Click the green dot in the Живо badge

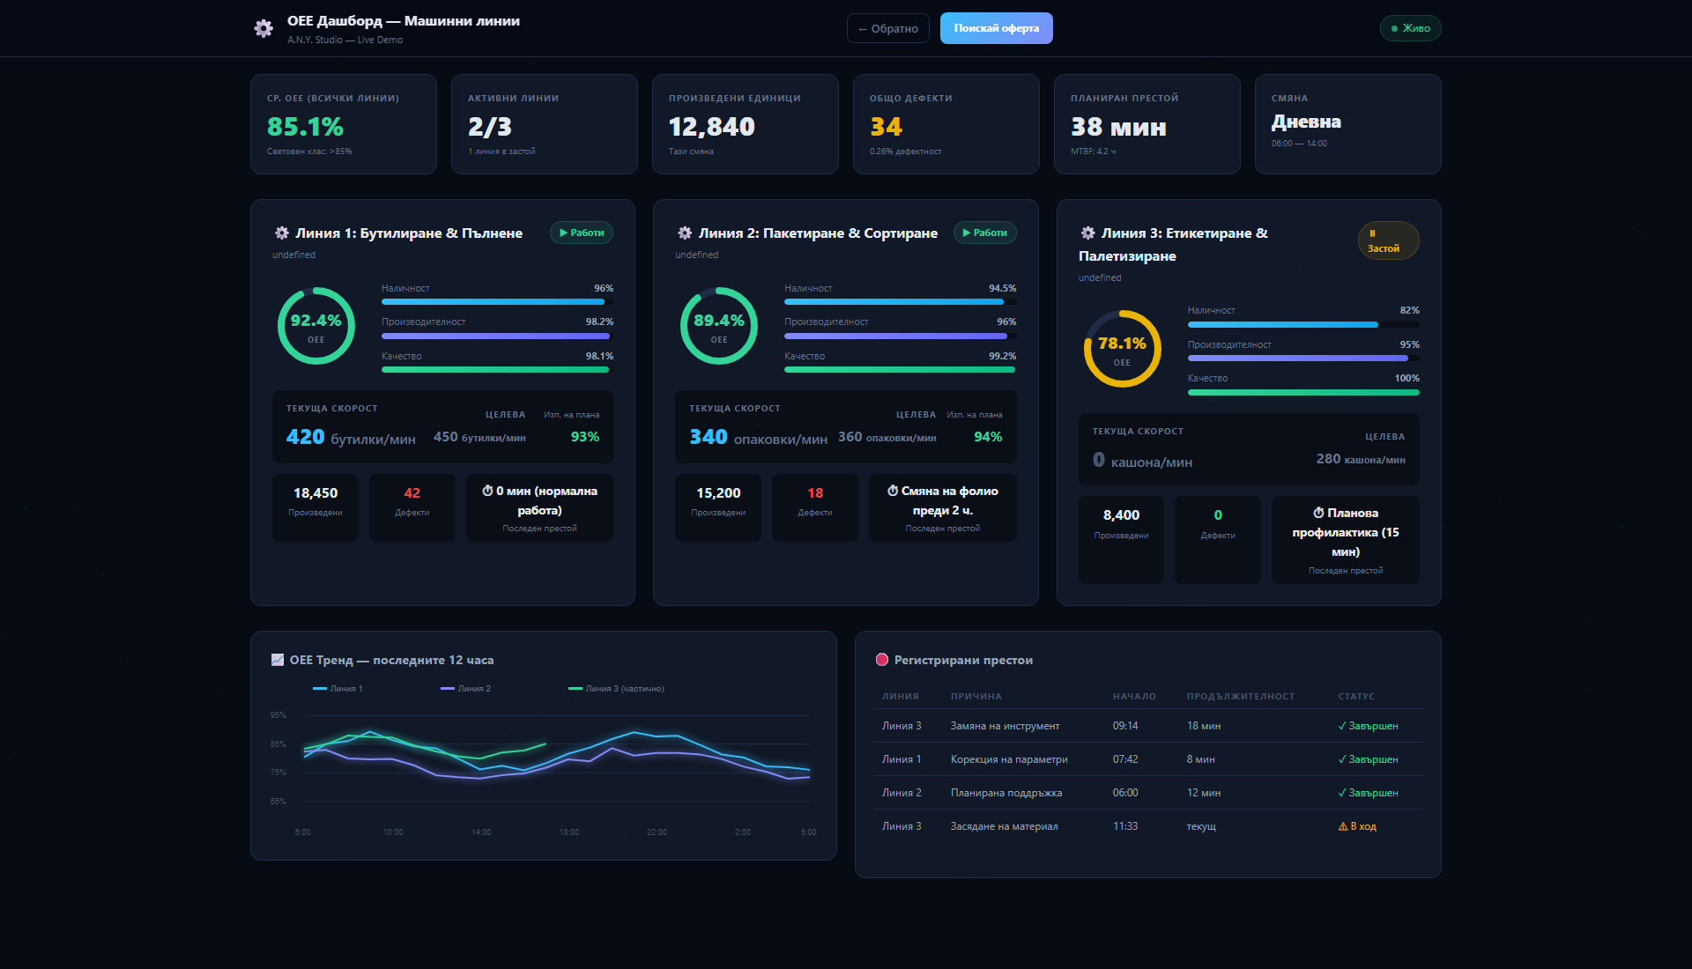tap(1394, 28)
